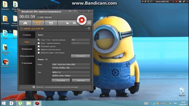Image resolution: width=189 pixels, height=106 pixels.
Task: Click the full-screen rectangle icon beside resolution
Action: (89, 29)
